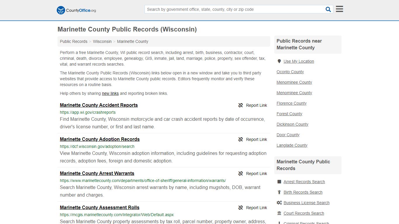
Task: Open Court Records Search
Action: [304, 213]
